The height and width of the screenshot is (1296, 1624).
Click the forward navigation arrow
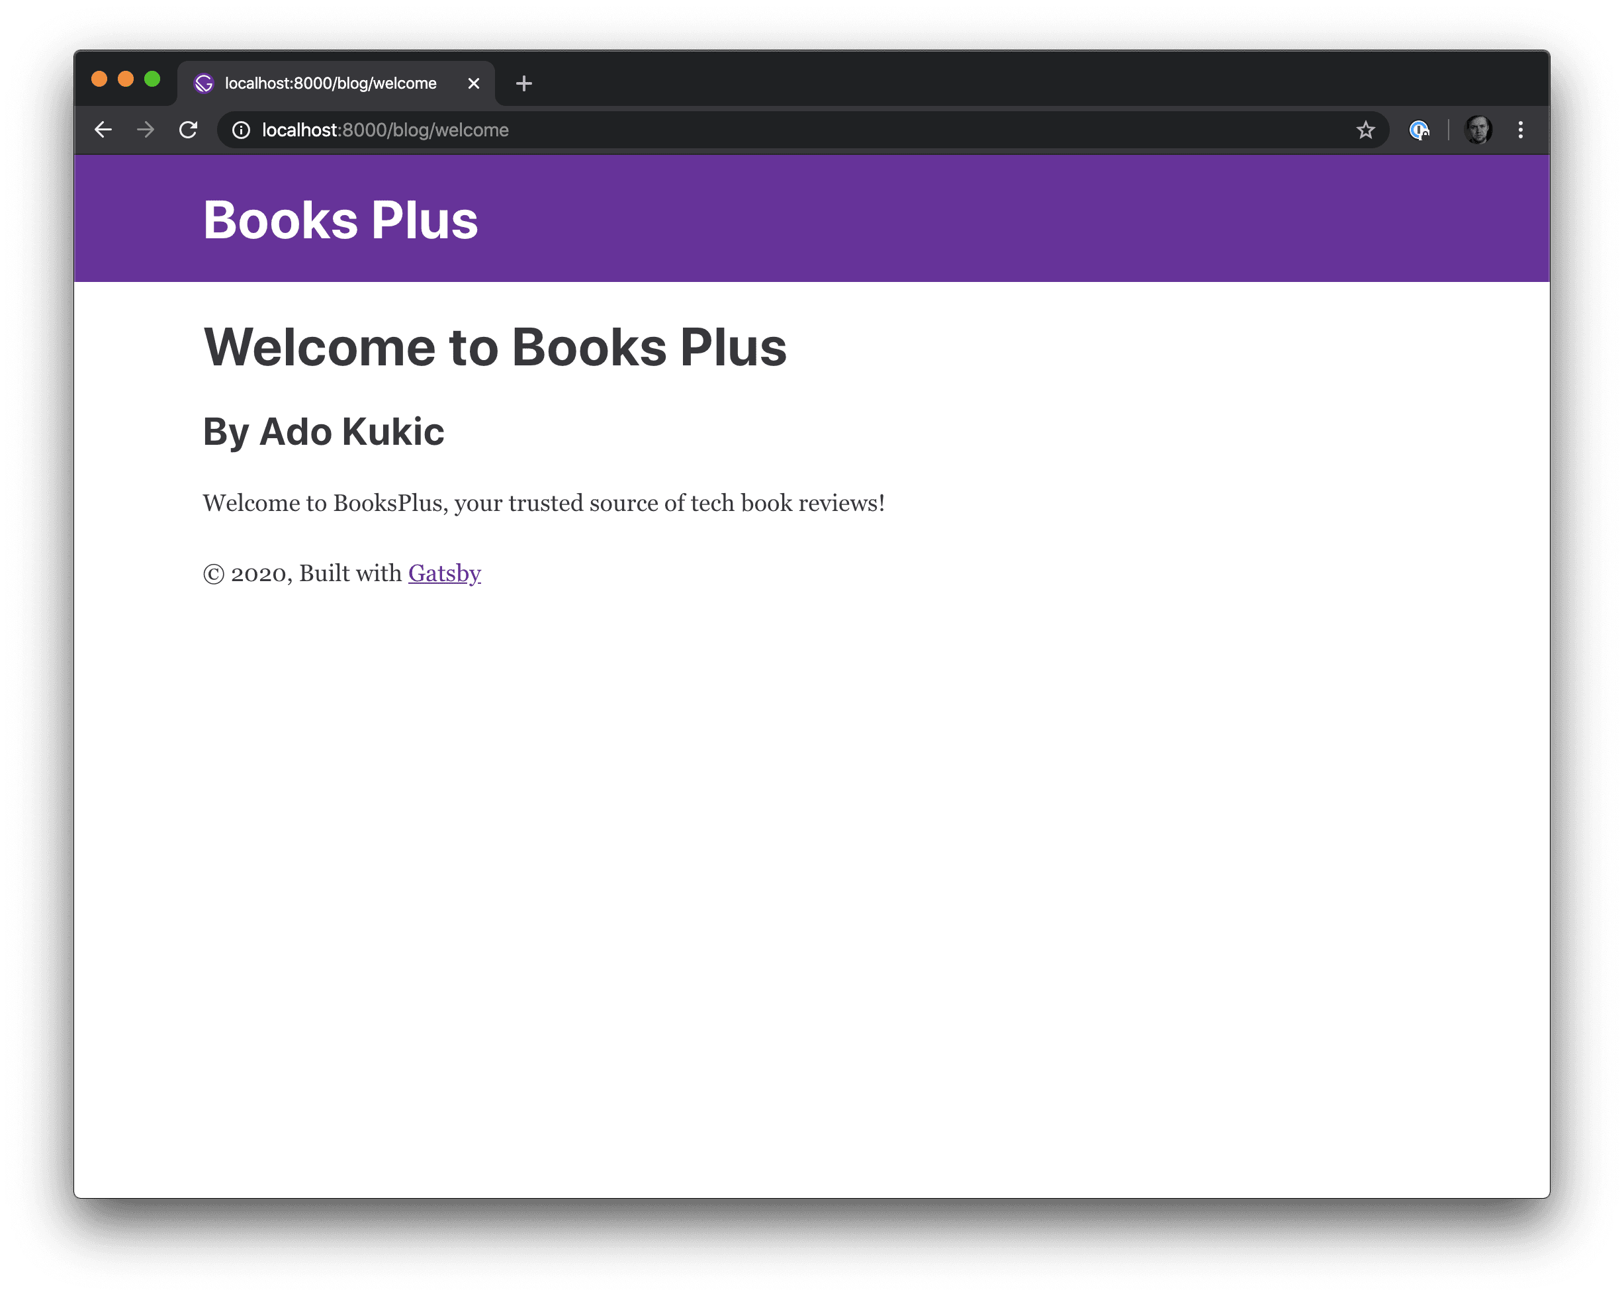point(146,130)
